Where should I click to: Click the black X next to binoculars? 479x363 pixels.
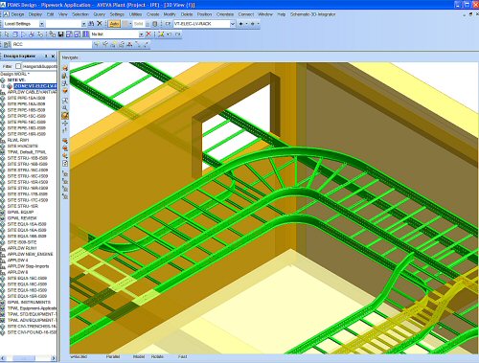click(x=100, y=24)
